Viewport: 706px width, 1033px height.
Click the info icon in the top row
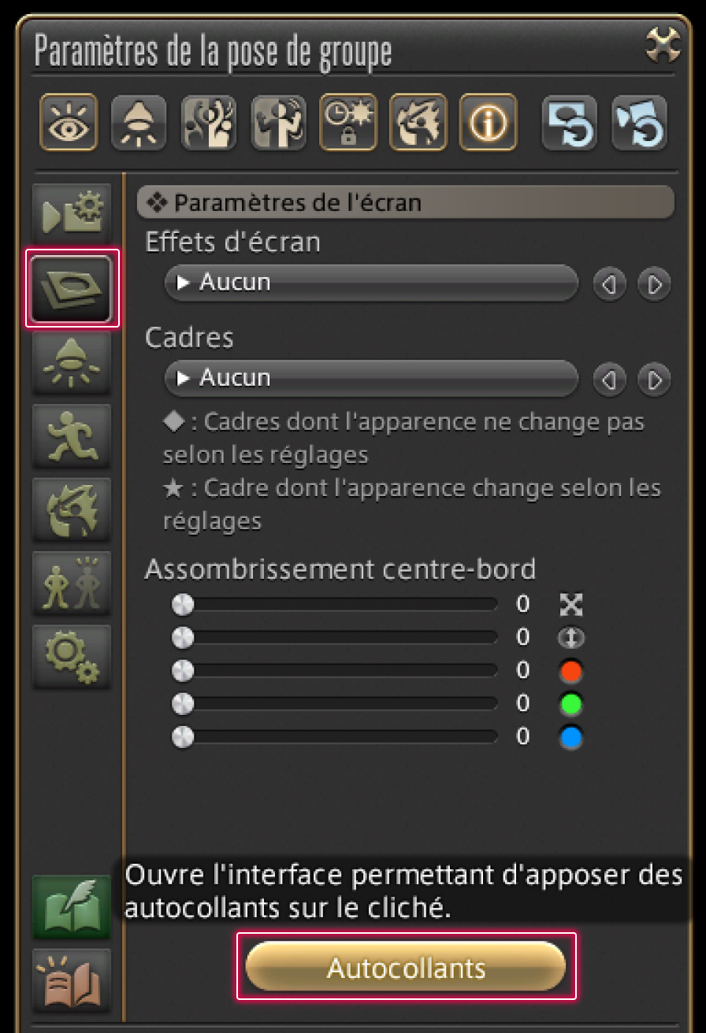point(488,124)
